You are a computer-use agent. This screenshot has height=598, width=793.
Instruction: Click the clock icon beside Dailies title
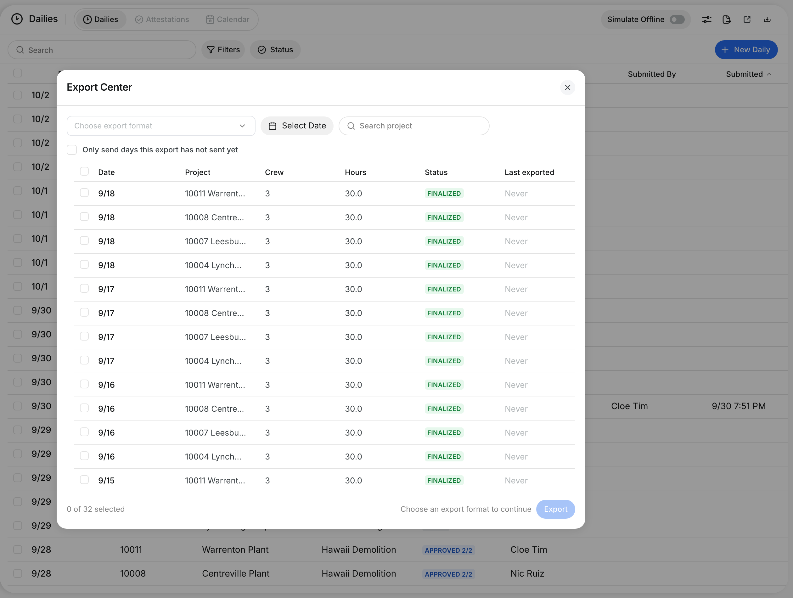point(17,19)
